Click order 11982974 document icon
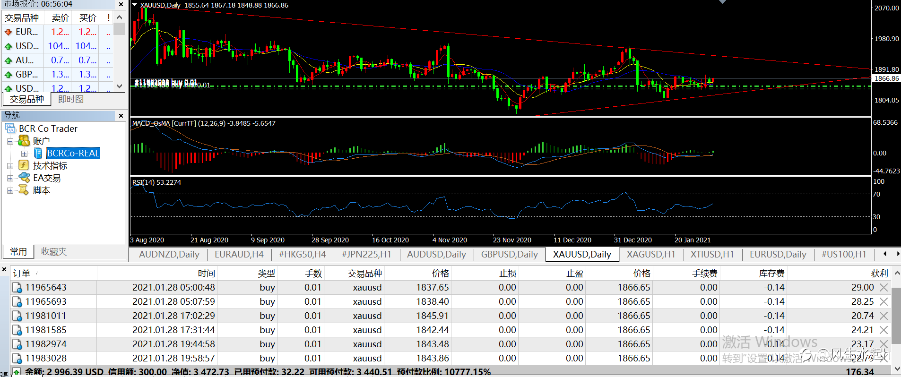This screenshot has height=377, width=901. pos(17,344)
